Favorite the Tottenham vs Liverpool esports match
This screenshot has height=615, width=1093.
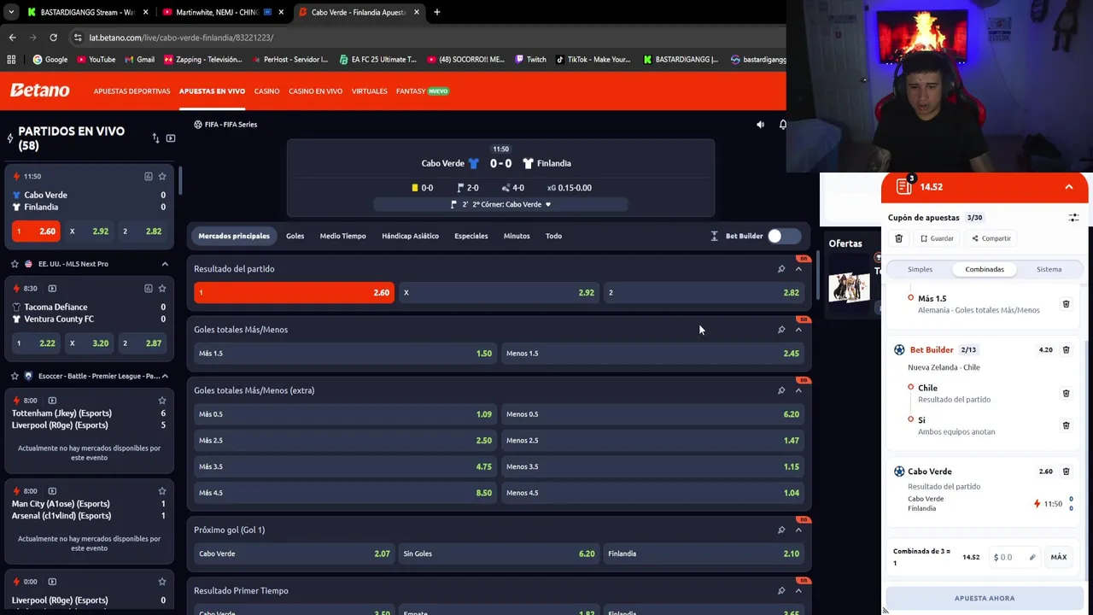[x=162, y=401]
